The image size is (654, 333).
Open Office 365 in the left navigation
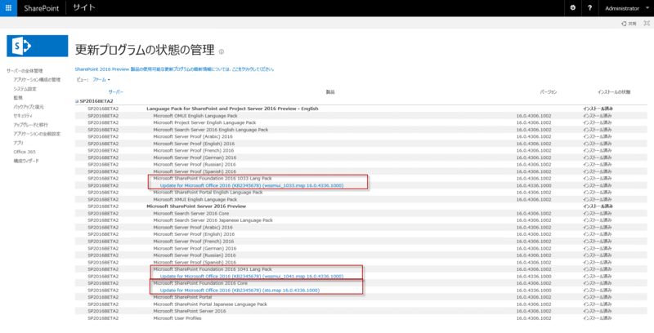click(x=24, y=152)
